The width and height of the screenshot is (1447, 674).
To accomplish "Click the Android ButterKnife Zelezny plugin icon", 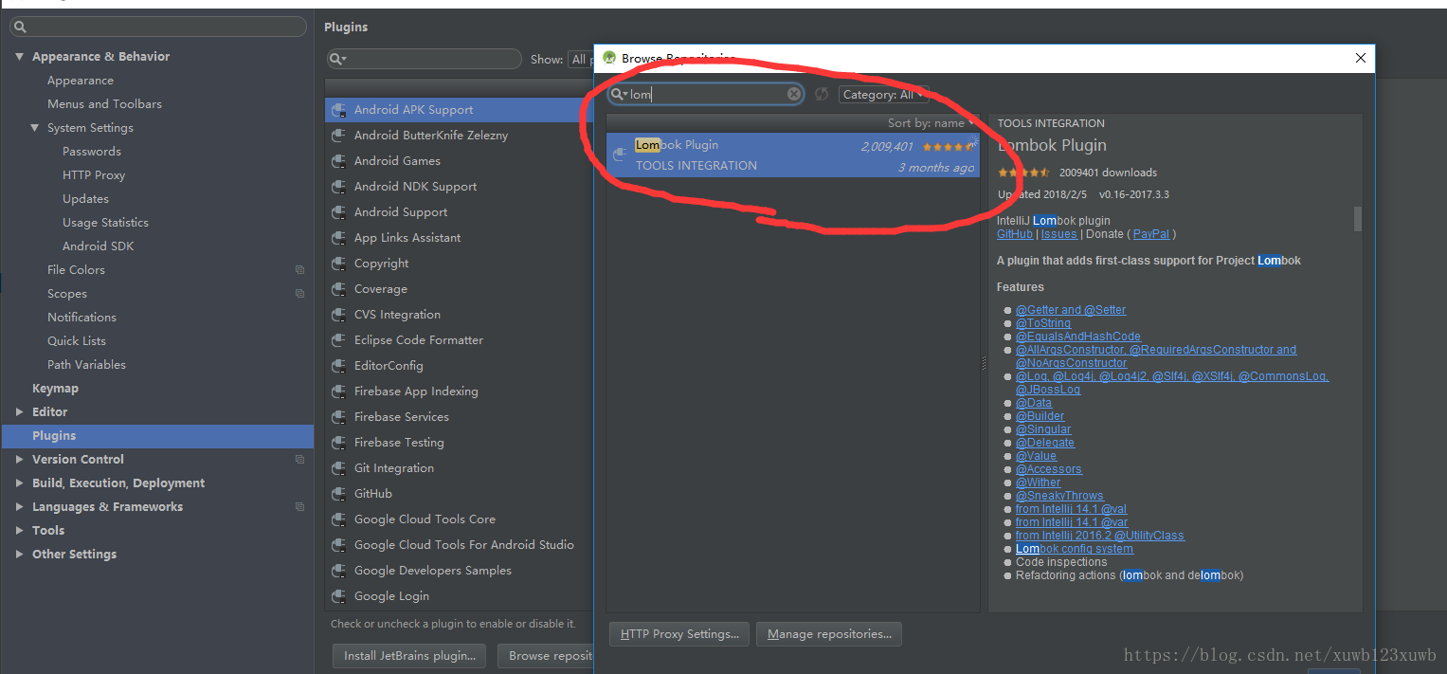I will pos(338,136).
